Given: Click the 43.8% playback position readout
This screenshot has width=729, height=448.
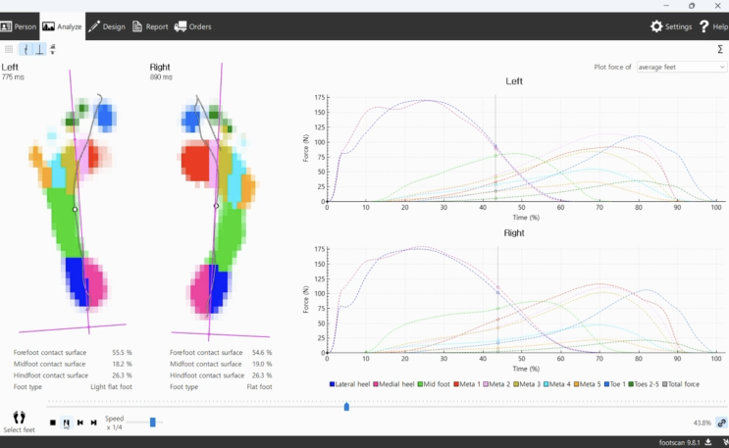Looking at the screenshot, I should [x=703, y=423].
